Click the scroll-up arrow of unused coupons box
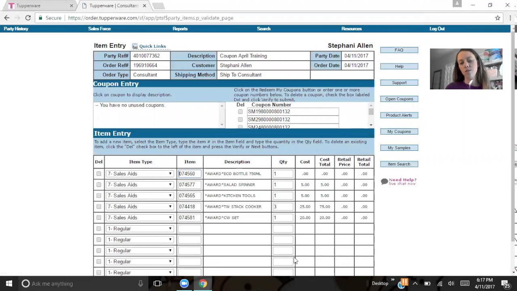 point(222,106)
